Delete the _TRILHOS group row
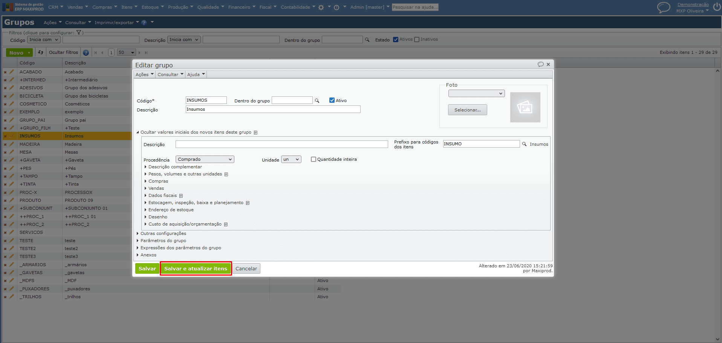Viewport: 722px width, 343px height. point(5,297)
